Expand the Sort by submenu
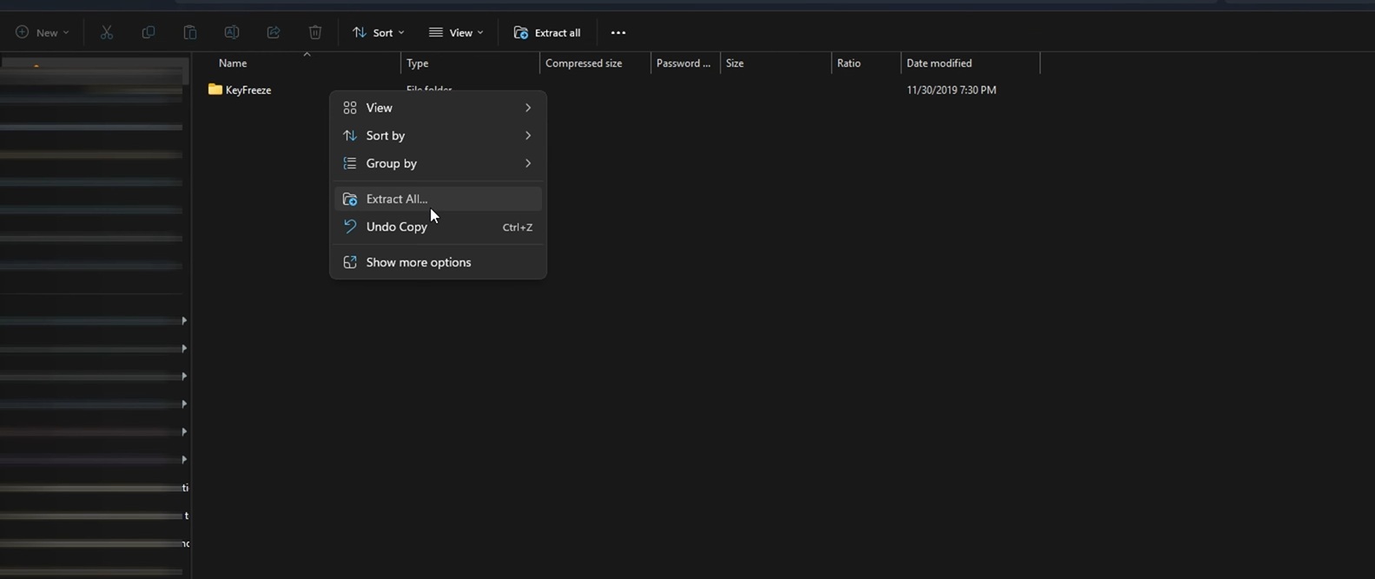1375x579 pixels. click(438, 135)
